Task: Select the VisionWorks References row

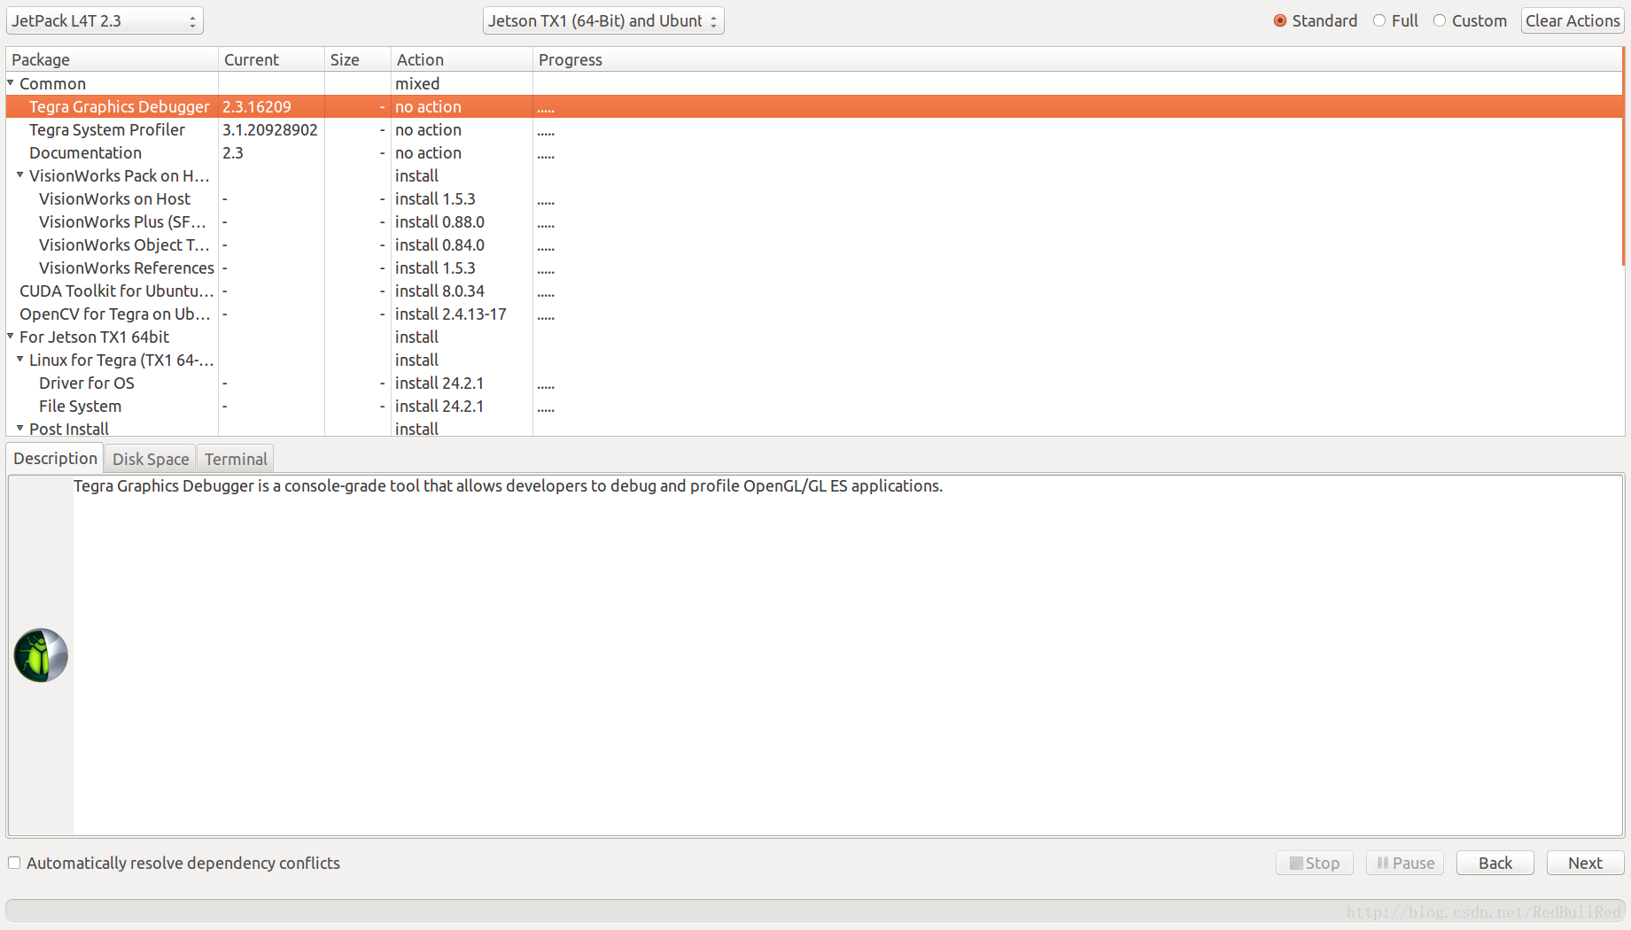Action: (x=813, y=267)
